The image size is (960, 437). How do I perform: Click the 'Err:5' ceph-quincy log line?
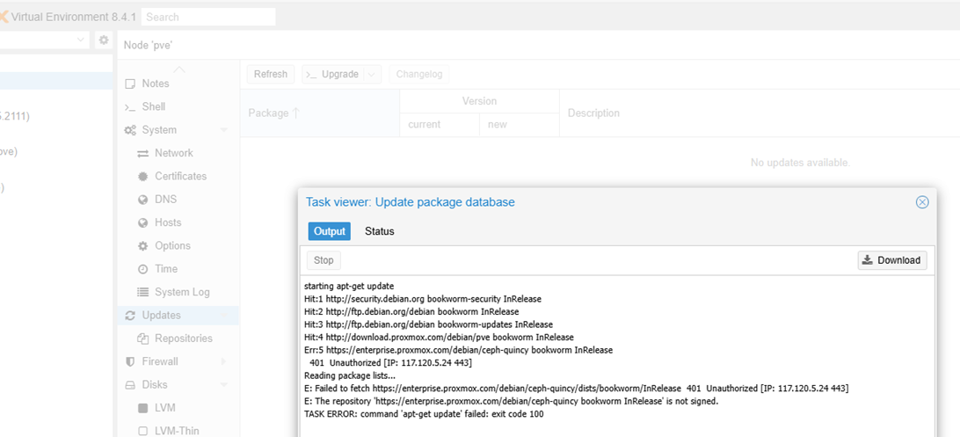click(x=459, y=350)
